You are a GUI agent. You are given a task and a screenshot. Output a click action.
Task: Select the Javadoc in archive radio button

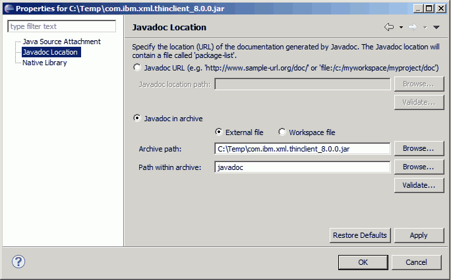point(137,118)
